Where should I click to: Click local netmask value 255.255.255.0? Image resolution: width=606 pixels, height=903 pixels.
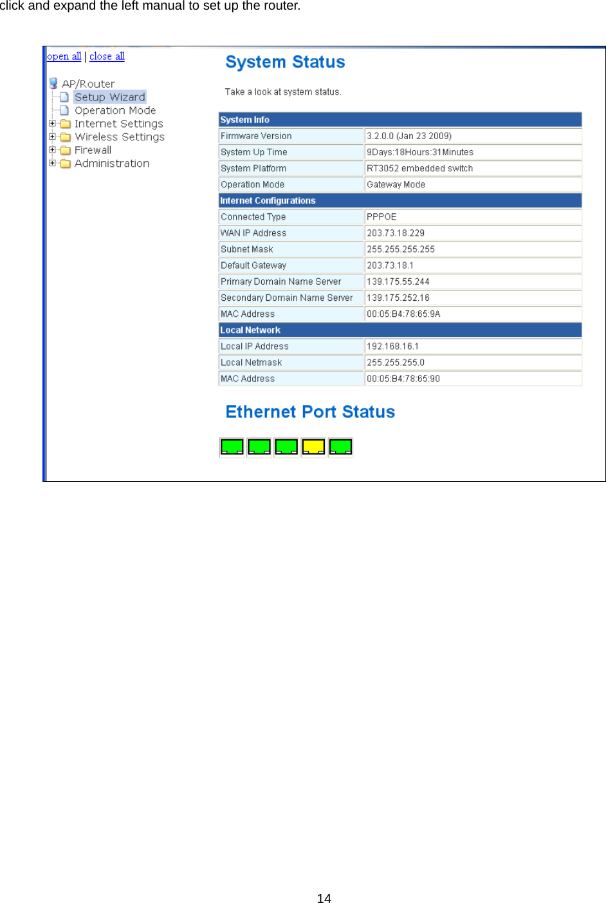point(396,362)
